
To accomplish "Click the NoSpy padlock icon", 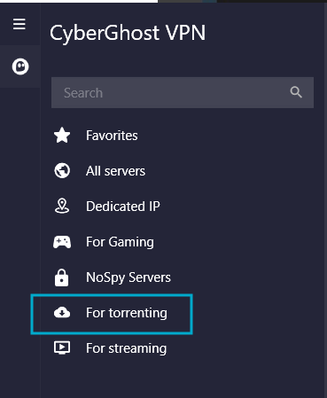I will click(x=62, y=277).
